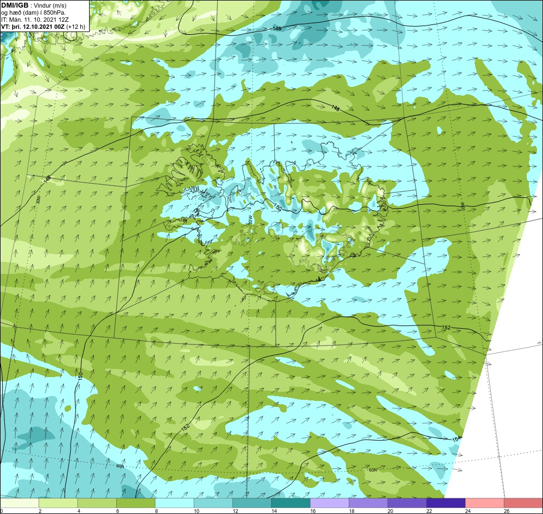Select the dark teal 14–16 m/s legend swatch
This screenshot has width=543, height=514.
[x=291, y=503]
